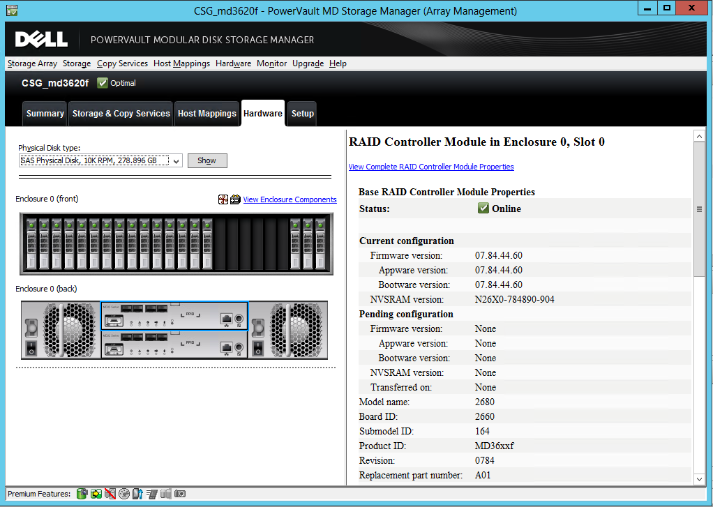Click the selected RAID controller in Enclosure 0 back view
713x507 pixels.
pyautogui.click(x=174, y=316)
